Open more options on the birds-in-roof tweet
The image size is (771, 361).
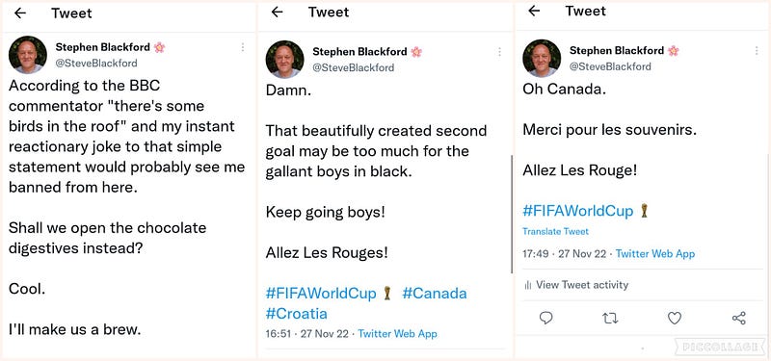tap(243, 47)
